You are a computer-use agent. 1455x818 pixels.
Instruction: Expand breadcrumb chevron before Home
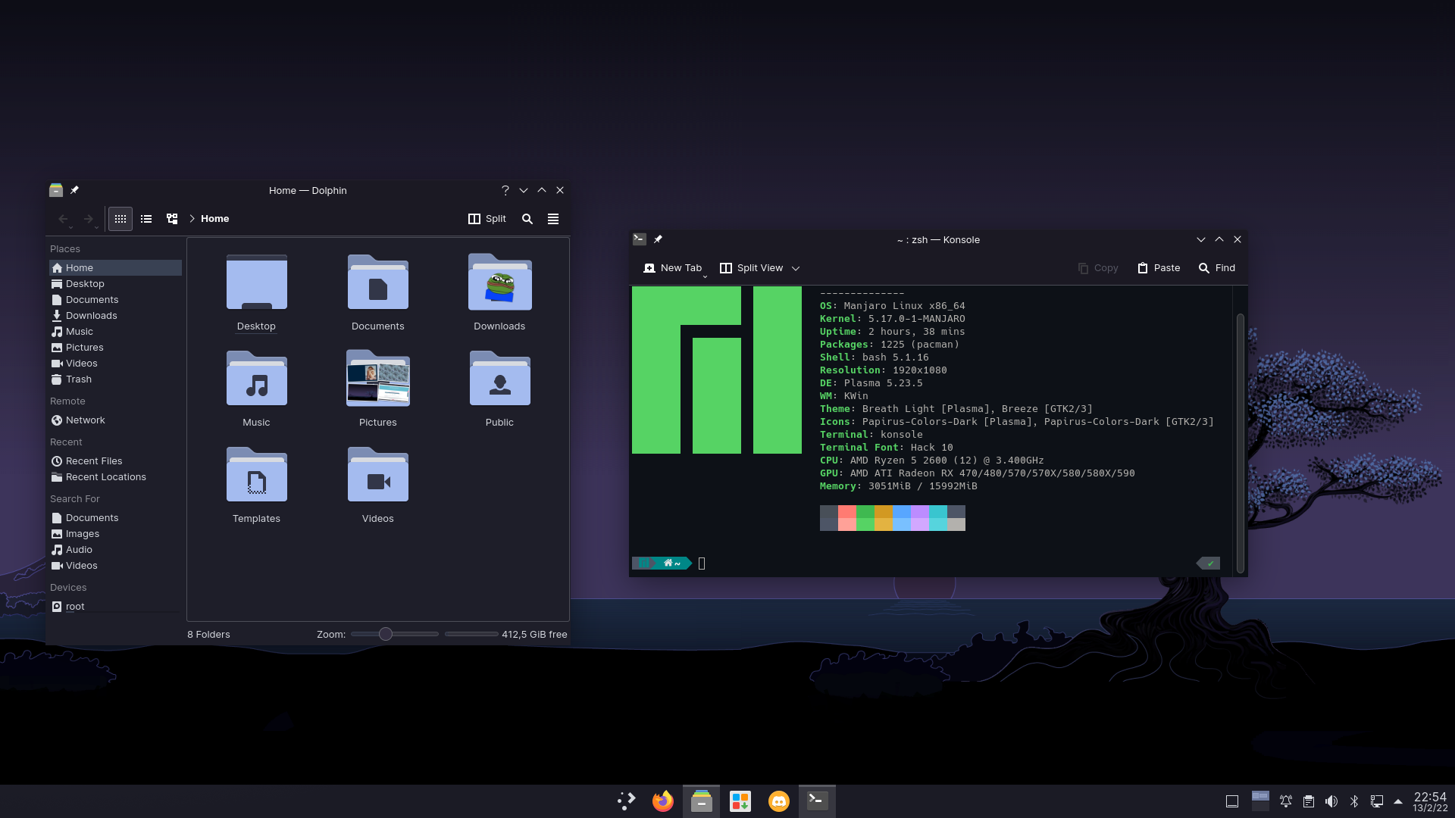coord(192,219)
